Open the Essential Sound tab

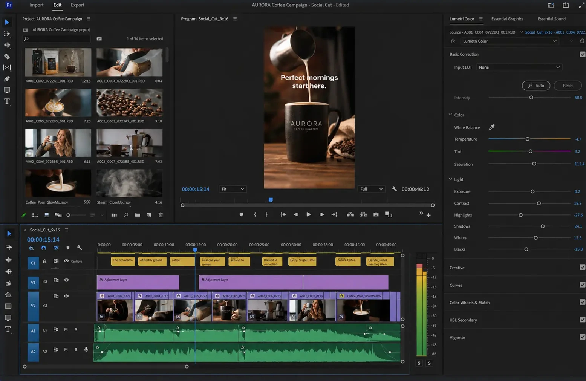click(x=551, y=19)
